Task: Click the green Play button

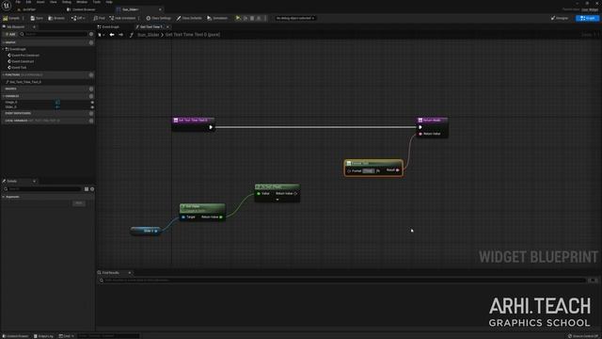Action: [x=238, y=18]
